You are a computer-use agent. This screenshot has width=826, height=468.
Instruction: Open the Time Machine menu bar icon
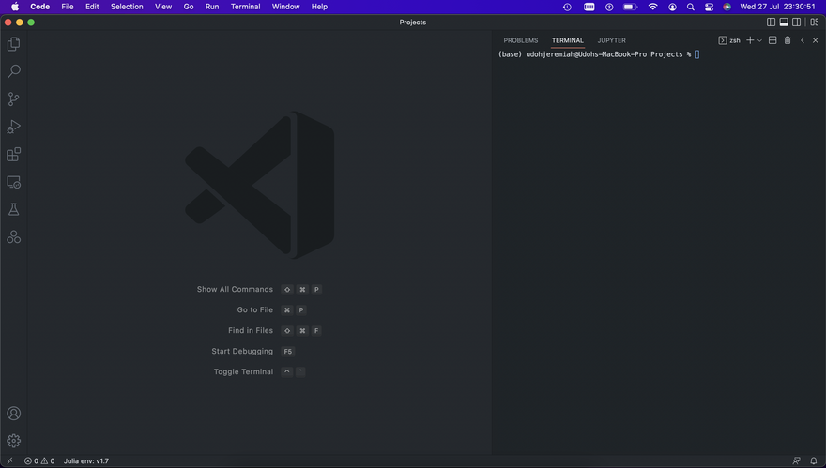[x=567, y=7]
